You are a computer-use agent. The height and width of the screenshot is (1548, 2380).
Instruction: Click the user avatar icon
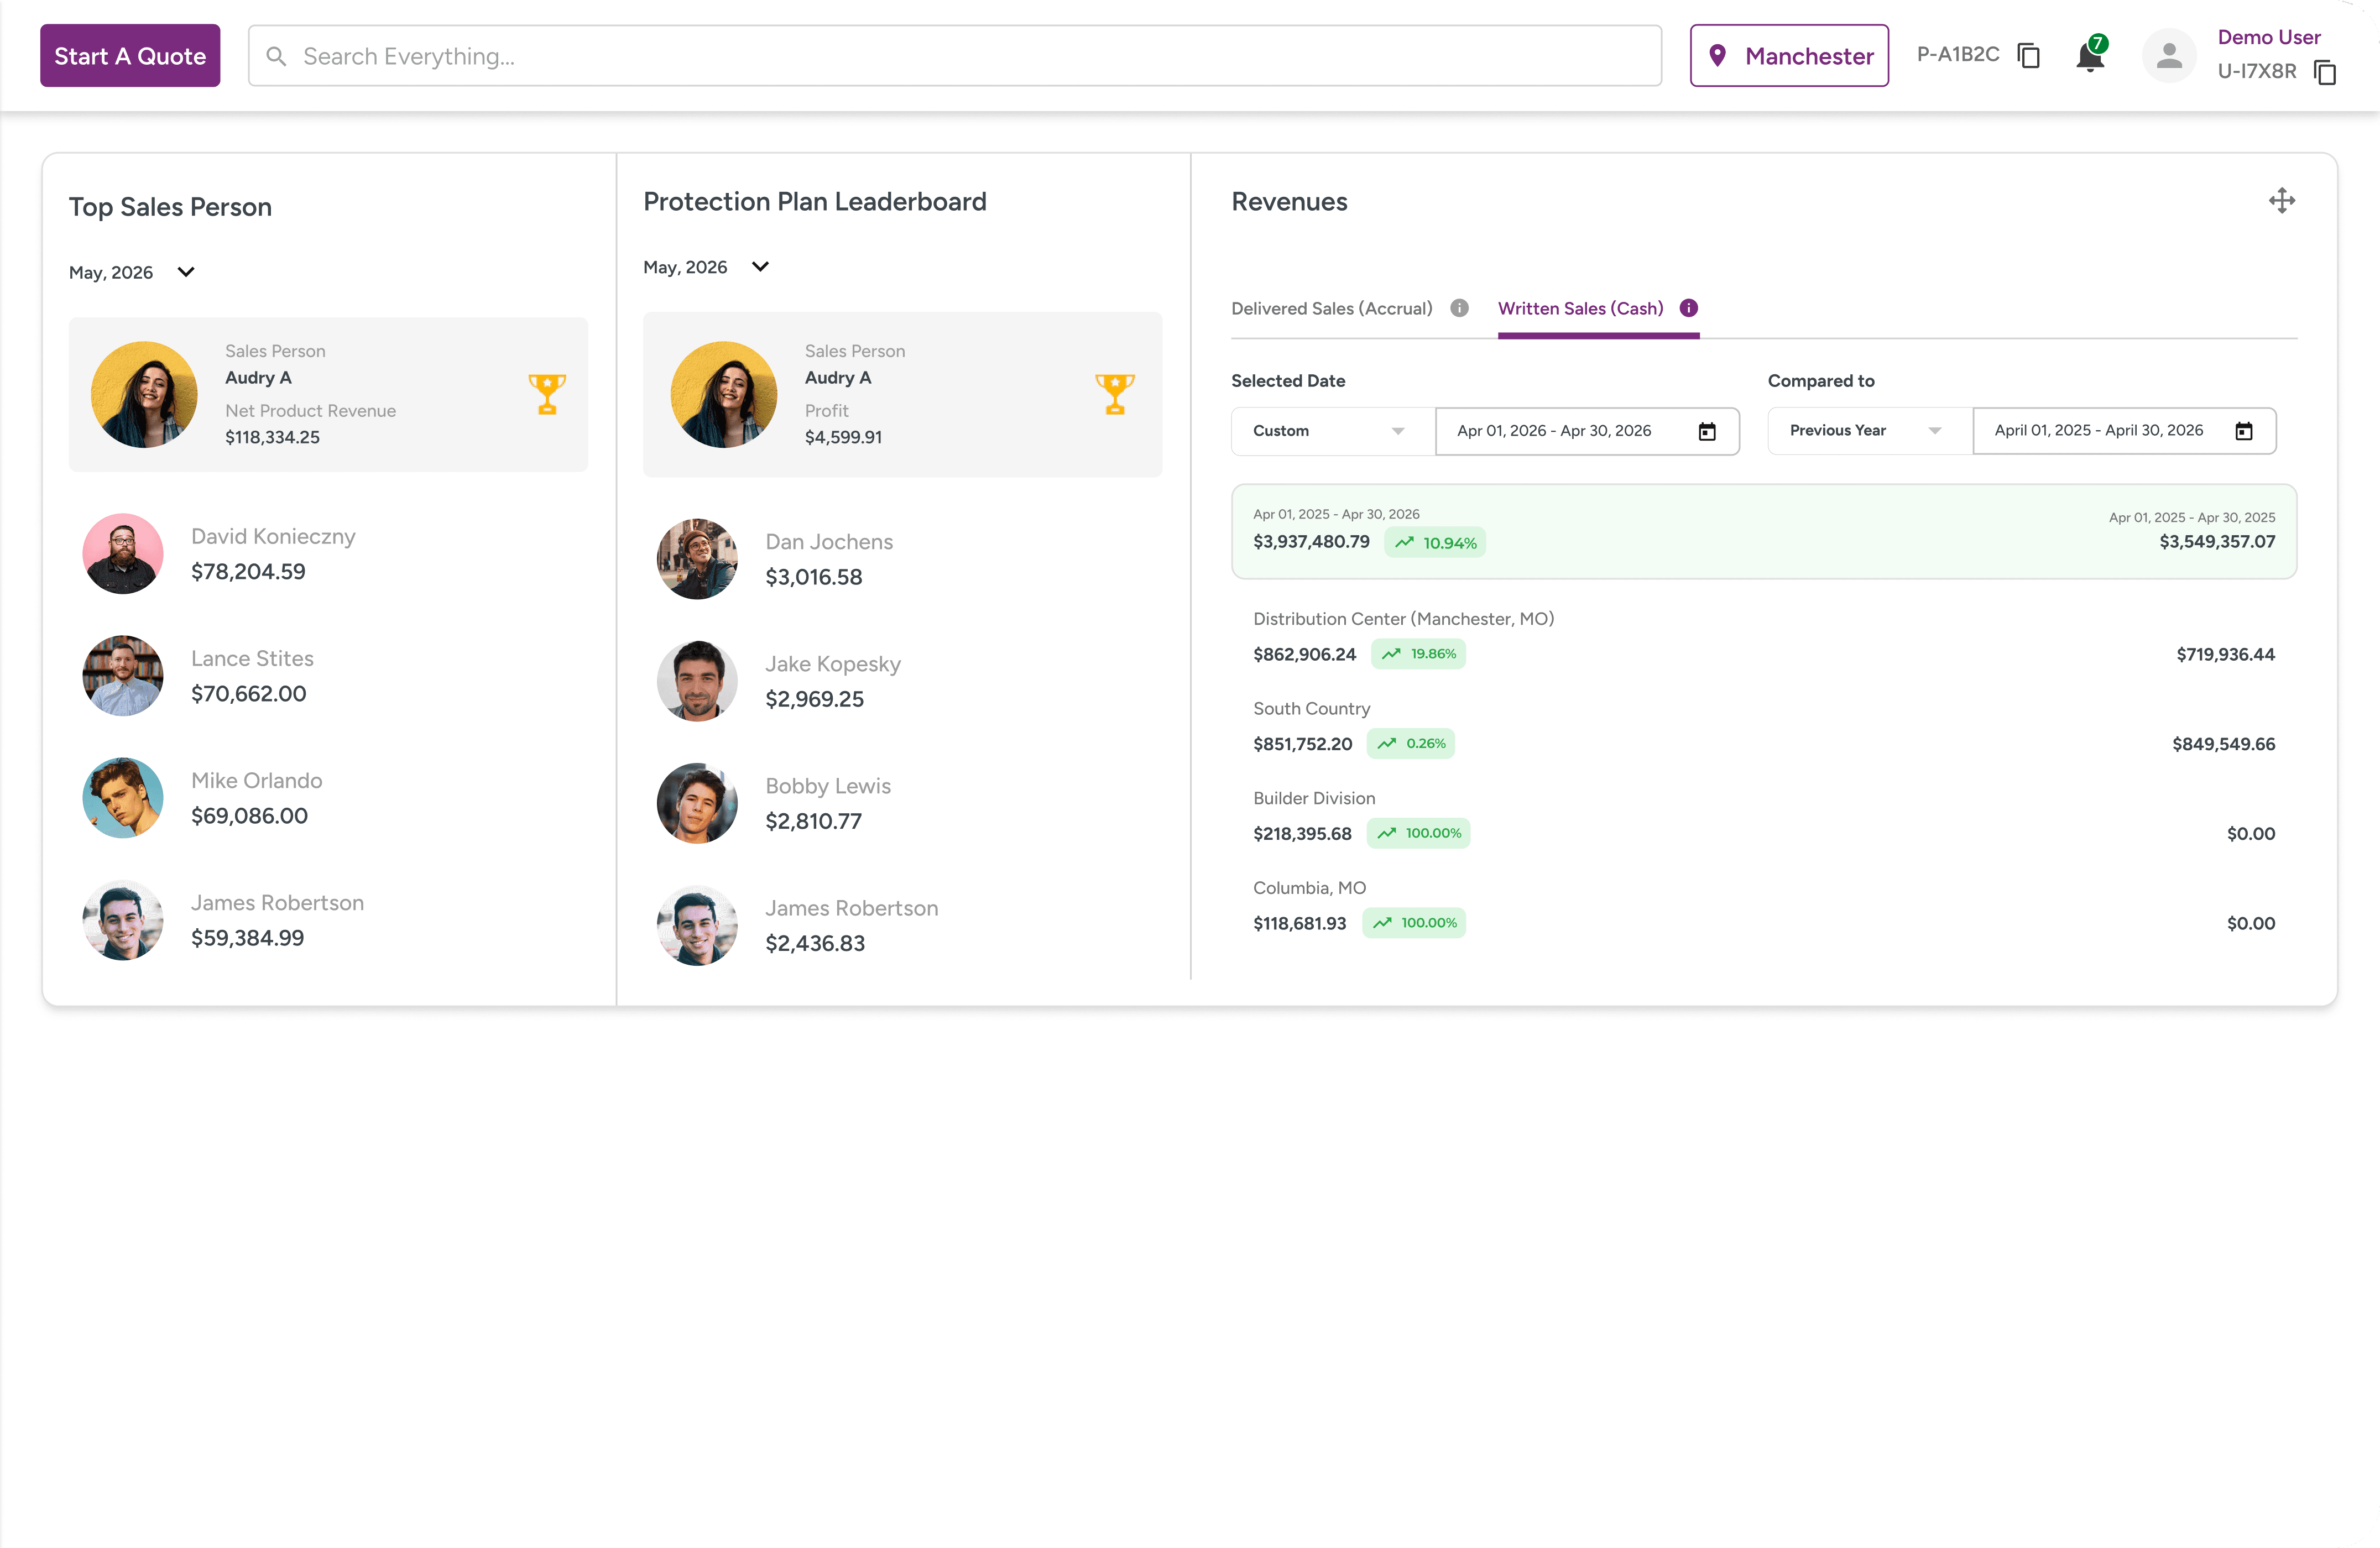tap(2168, 56)
